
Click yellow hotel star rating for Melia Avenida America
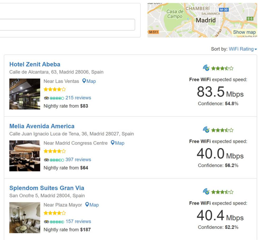[55, 151]
